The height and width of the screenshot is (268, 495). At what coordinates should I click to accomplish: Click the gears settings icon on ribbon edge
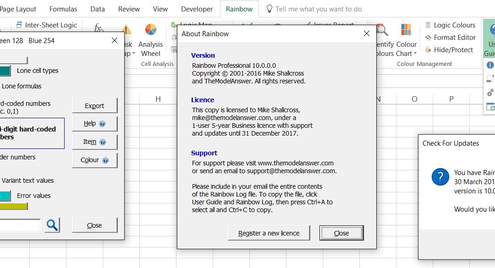point(490,93)
